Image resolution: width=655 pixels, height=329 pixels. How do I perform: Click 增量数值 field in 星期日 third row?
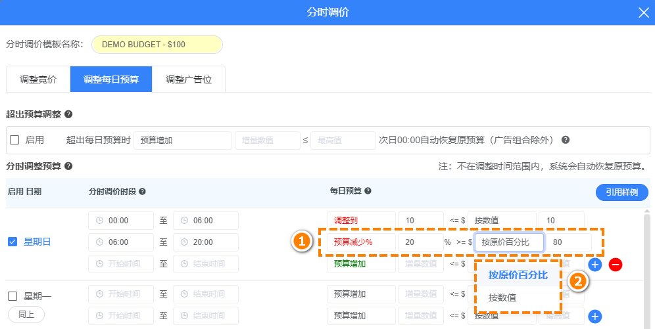(x=421, y=264)
